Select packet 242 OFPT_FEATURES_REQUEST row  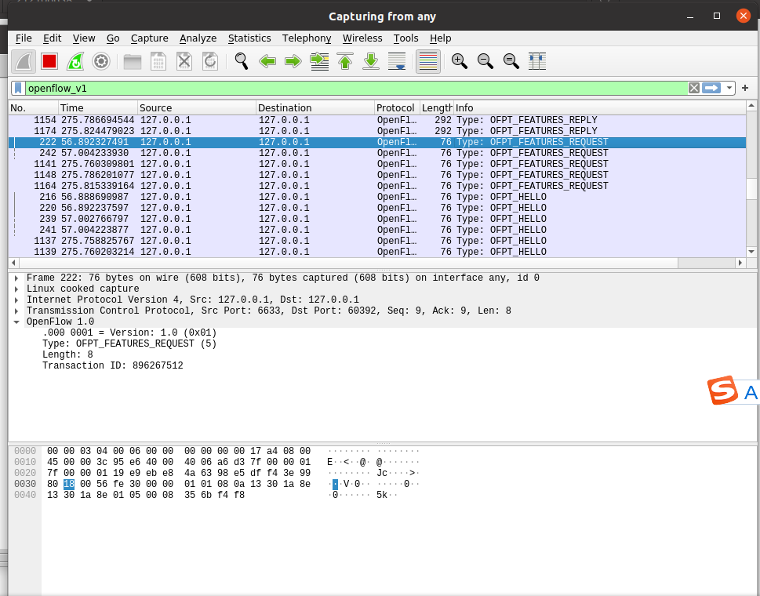click(377, 153)
